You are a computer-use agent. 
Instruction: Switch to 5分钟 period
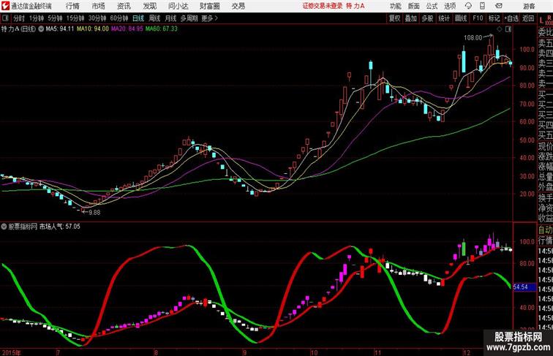tap(55, 18)
